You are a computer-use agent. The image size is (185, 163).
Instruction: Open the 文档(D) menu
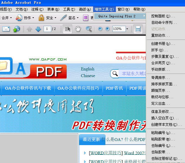click(x=22, y=9)
